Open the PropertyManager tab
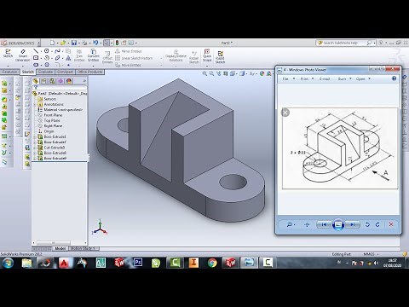This screenshot has width=409, height=307. [43, 81]
